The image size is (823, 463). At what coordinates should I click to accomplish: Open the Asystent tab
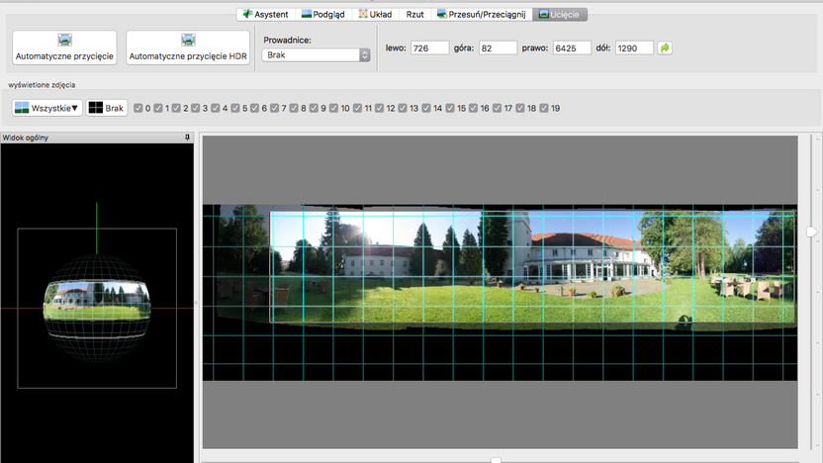(x=265, y=14)
